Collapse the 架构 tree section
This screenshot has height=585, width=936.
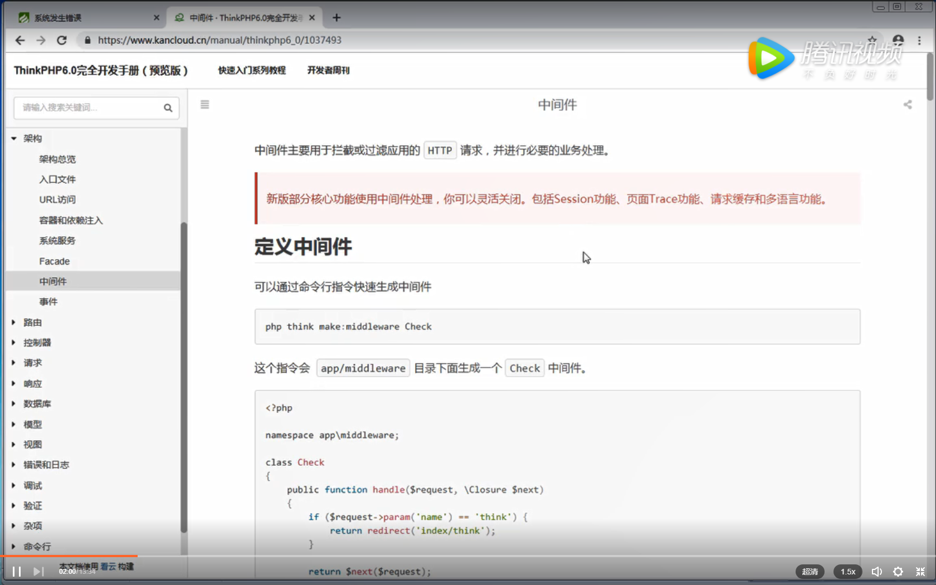click(14, 138)
